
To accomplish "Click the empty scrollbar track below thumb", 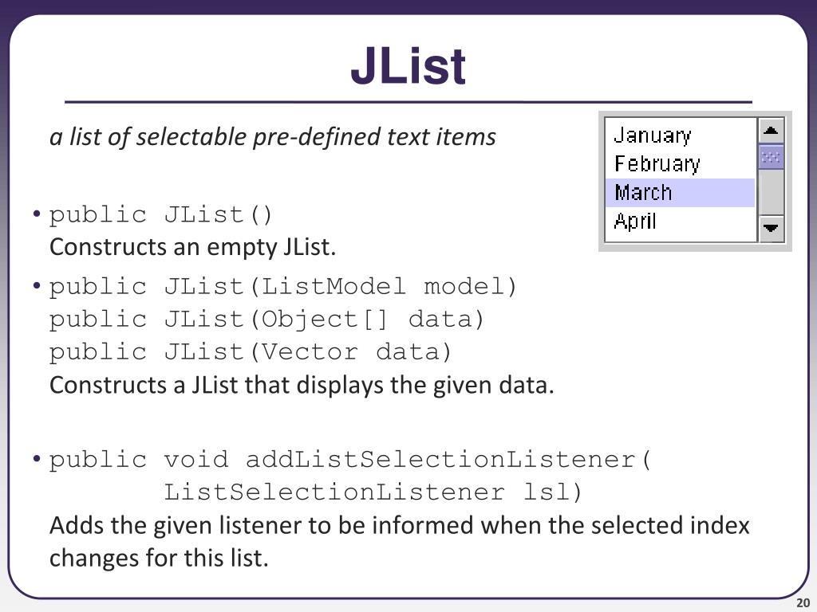I will 772,192.
